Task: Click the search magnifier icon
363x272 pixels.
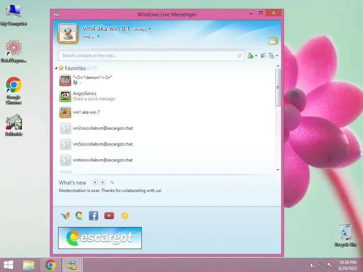Action: (x=239, y=56)
